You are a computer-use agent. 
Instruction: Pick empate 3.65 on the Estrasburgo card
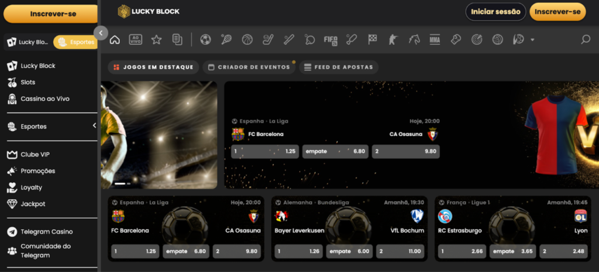pos(512,252)
